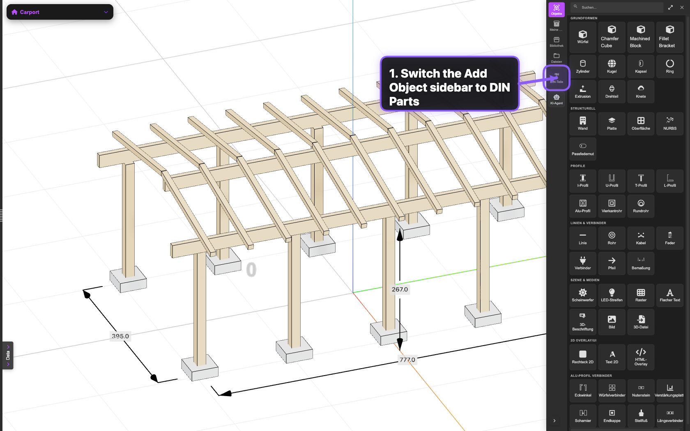The width and height of the screenshot is (690, 431).
Task: Add a Zylinder object
Action: point(582,66)
